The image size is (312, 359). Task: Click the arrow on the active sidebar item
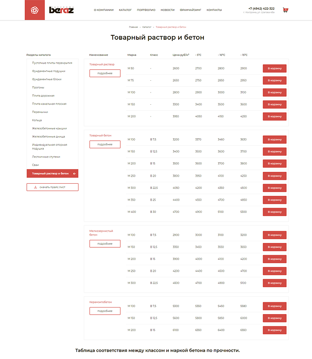click(75, 174)
